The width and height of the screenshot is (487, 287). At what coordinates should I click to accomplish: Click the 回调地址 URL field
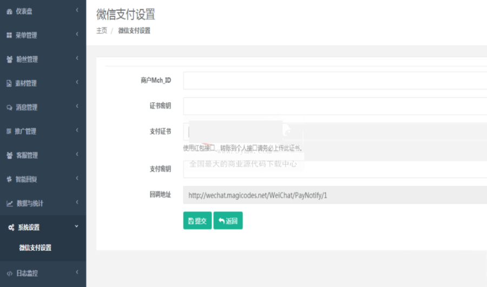tap(335, 195)
